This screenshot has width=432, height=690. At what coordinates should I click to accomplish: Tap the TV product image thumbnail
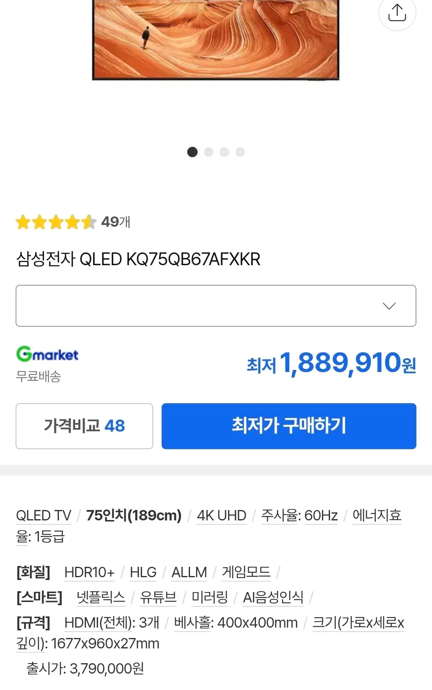[216, 40]
